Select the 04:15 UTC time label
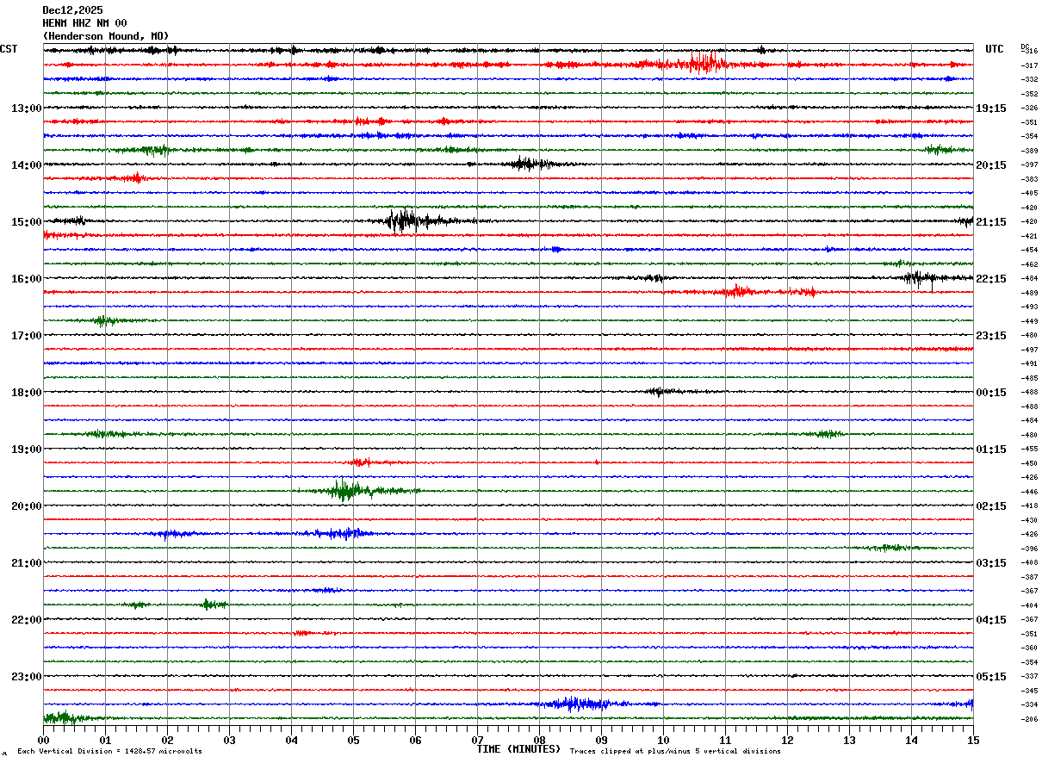This screenshot has height=763, width=1042. coord(991,620)
